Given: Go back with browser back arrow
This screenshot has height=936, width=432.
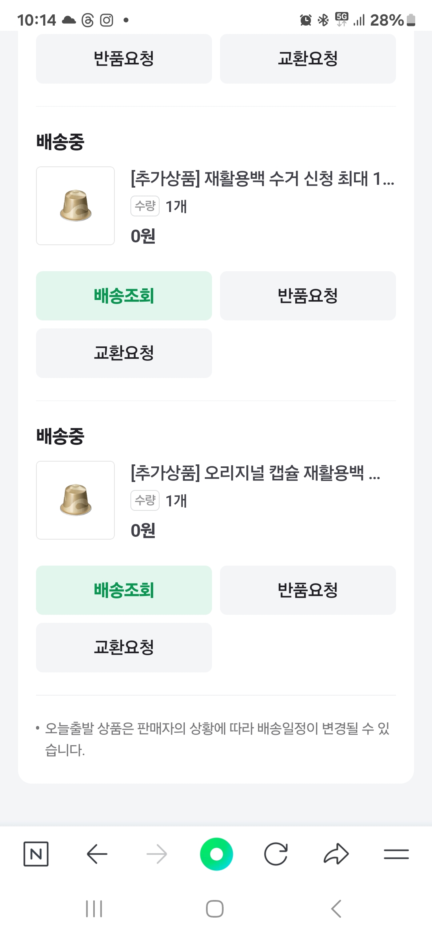Looking at the screenshot, I should coord(97,854).
